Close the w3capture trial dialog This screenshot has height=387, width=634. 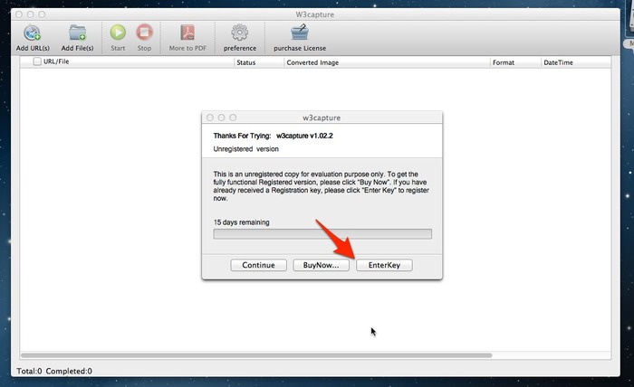click(x=210, y=118)
